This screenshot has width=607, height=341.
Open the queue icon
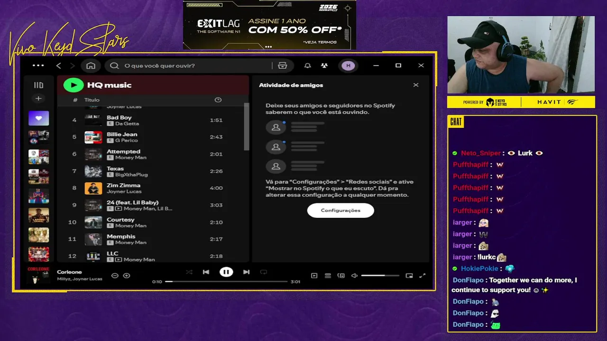pyautogui.click(x=328, y=276)
